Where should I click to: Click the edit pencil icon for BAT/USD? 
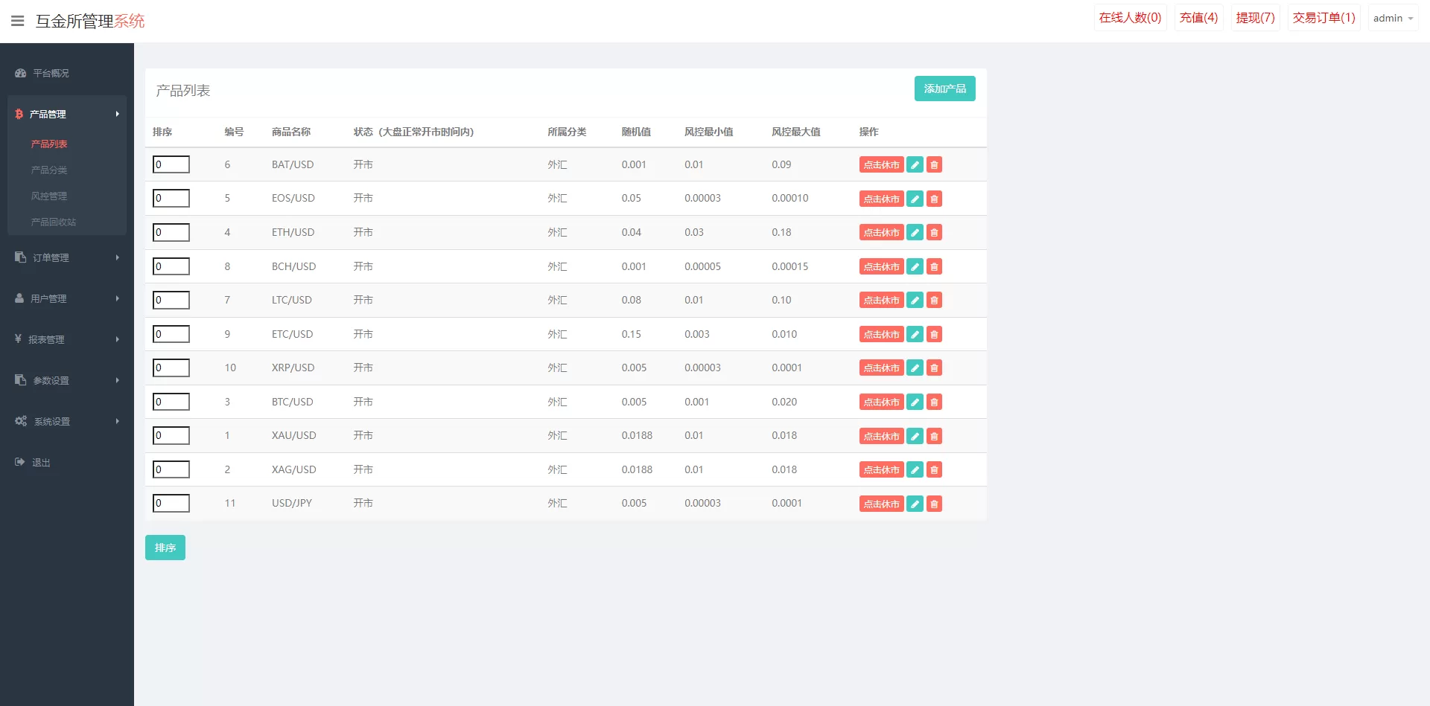pyautogui.click(x=915, y=165)
